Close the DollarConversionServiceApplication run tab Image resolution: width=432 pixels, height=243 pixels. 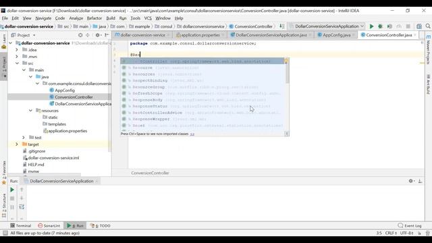(x=97, y=182)
